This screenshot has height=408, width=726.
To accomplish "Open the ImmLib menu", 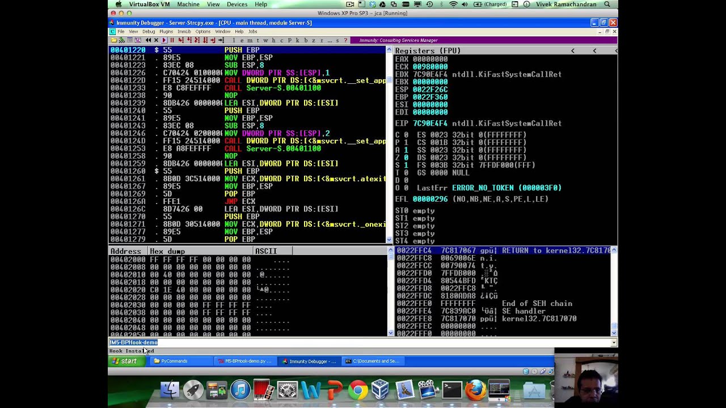I will pyautogui.click(x=184, y=32).
